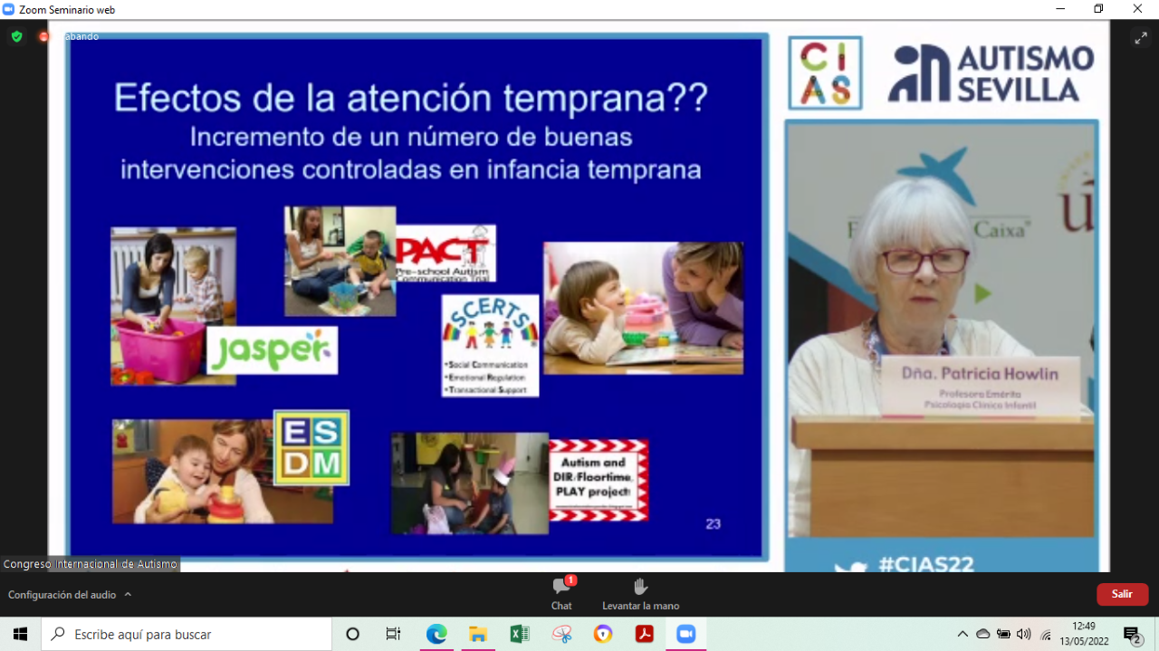The height and width of the screenshot is (651, 1159).
Task: Enter full screen with the expand arrows icon
Action: 1141,38
